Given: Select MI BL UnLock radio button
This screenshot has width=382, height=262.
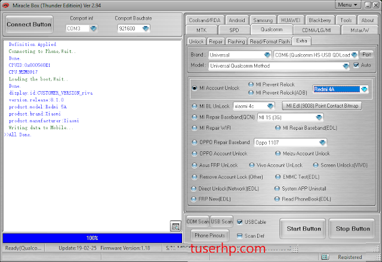Looking at the screenshot, I should click(x=194, y=106).
